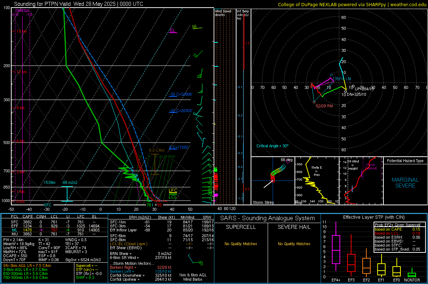This screenshot has height=284, width=428.
Task: Click the 'SR Wind v. Height' inset label
Action: tap(353, 165)
